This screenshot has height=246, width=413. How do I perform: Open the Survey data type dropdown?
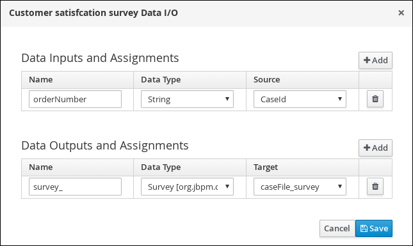click(187, 187)
